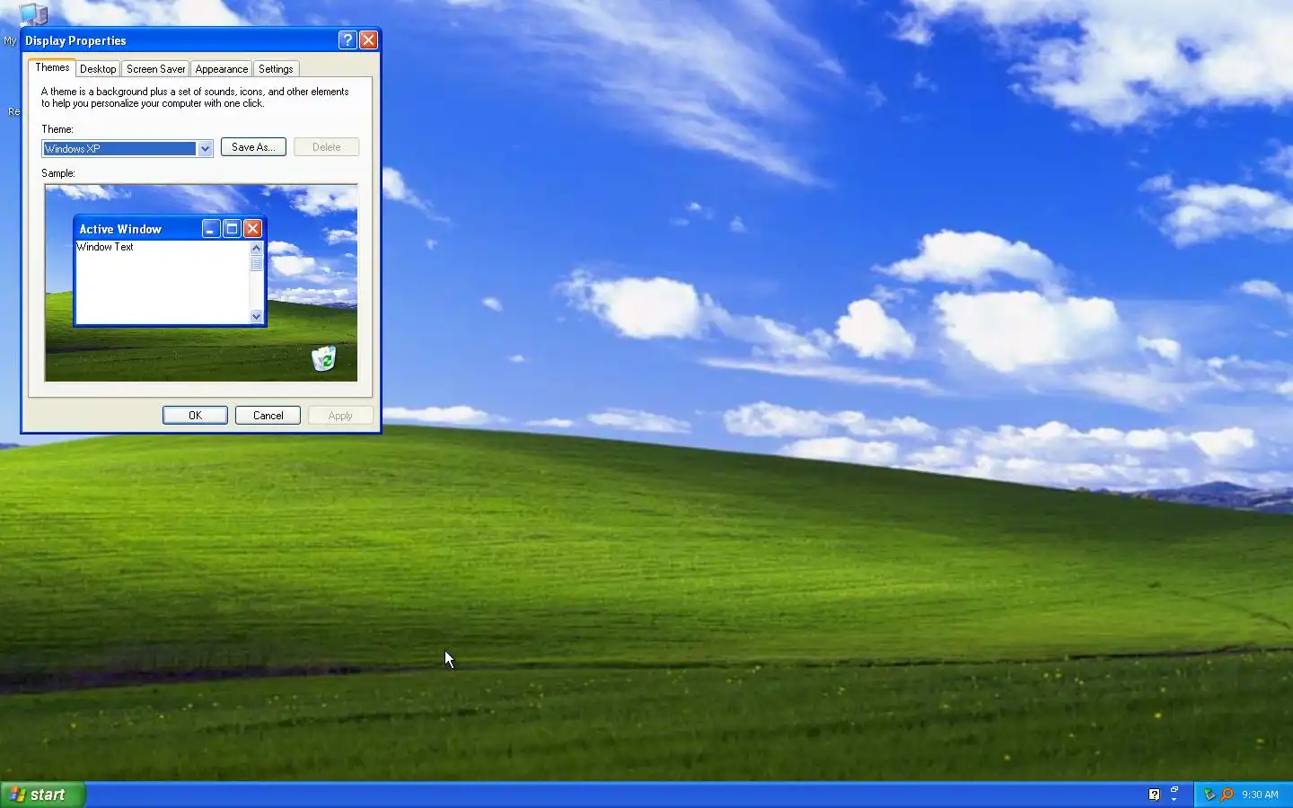This screenshot has width=1293, height=808.
Task: Go to the Appearance tab
Action: [221, 69]
